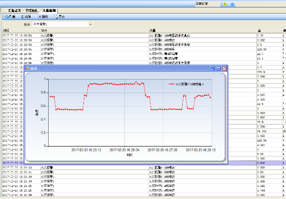Click x-axis label 2017-02-20 16:25:04
Viewport: 286px width, 199px height.
click(x=124, y=150)
